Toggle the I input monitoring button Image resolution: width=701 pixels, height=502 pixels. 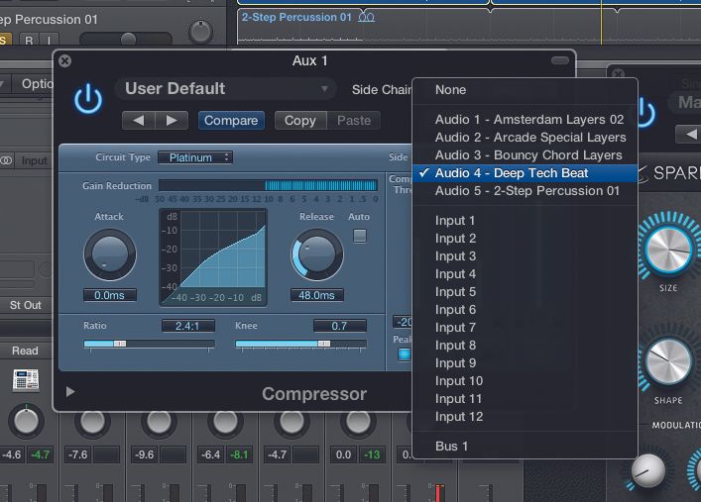tap(49, 41)
